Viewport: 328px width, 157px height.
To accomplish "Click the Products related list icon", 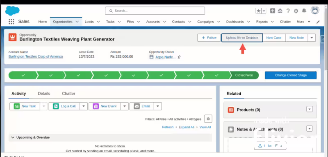I will click(x=231, y=110).
